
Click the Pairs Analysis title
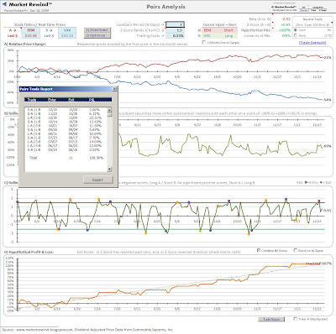pos(165,7)
